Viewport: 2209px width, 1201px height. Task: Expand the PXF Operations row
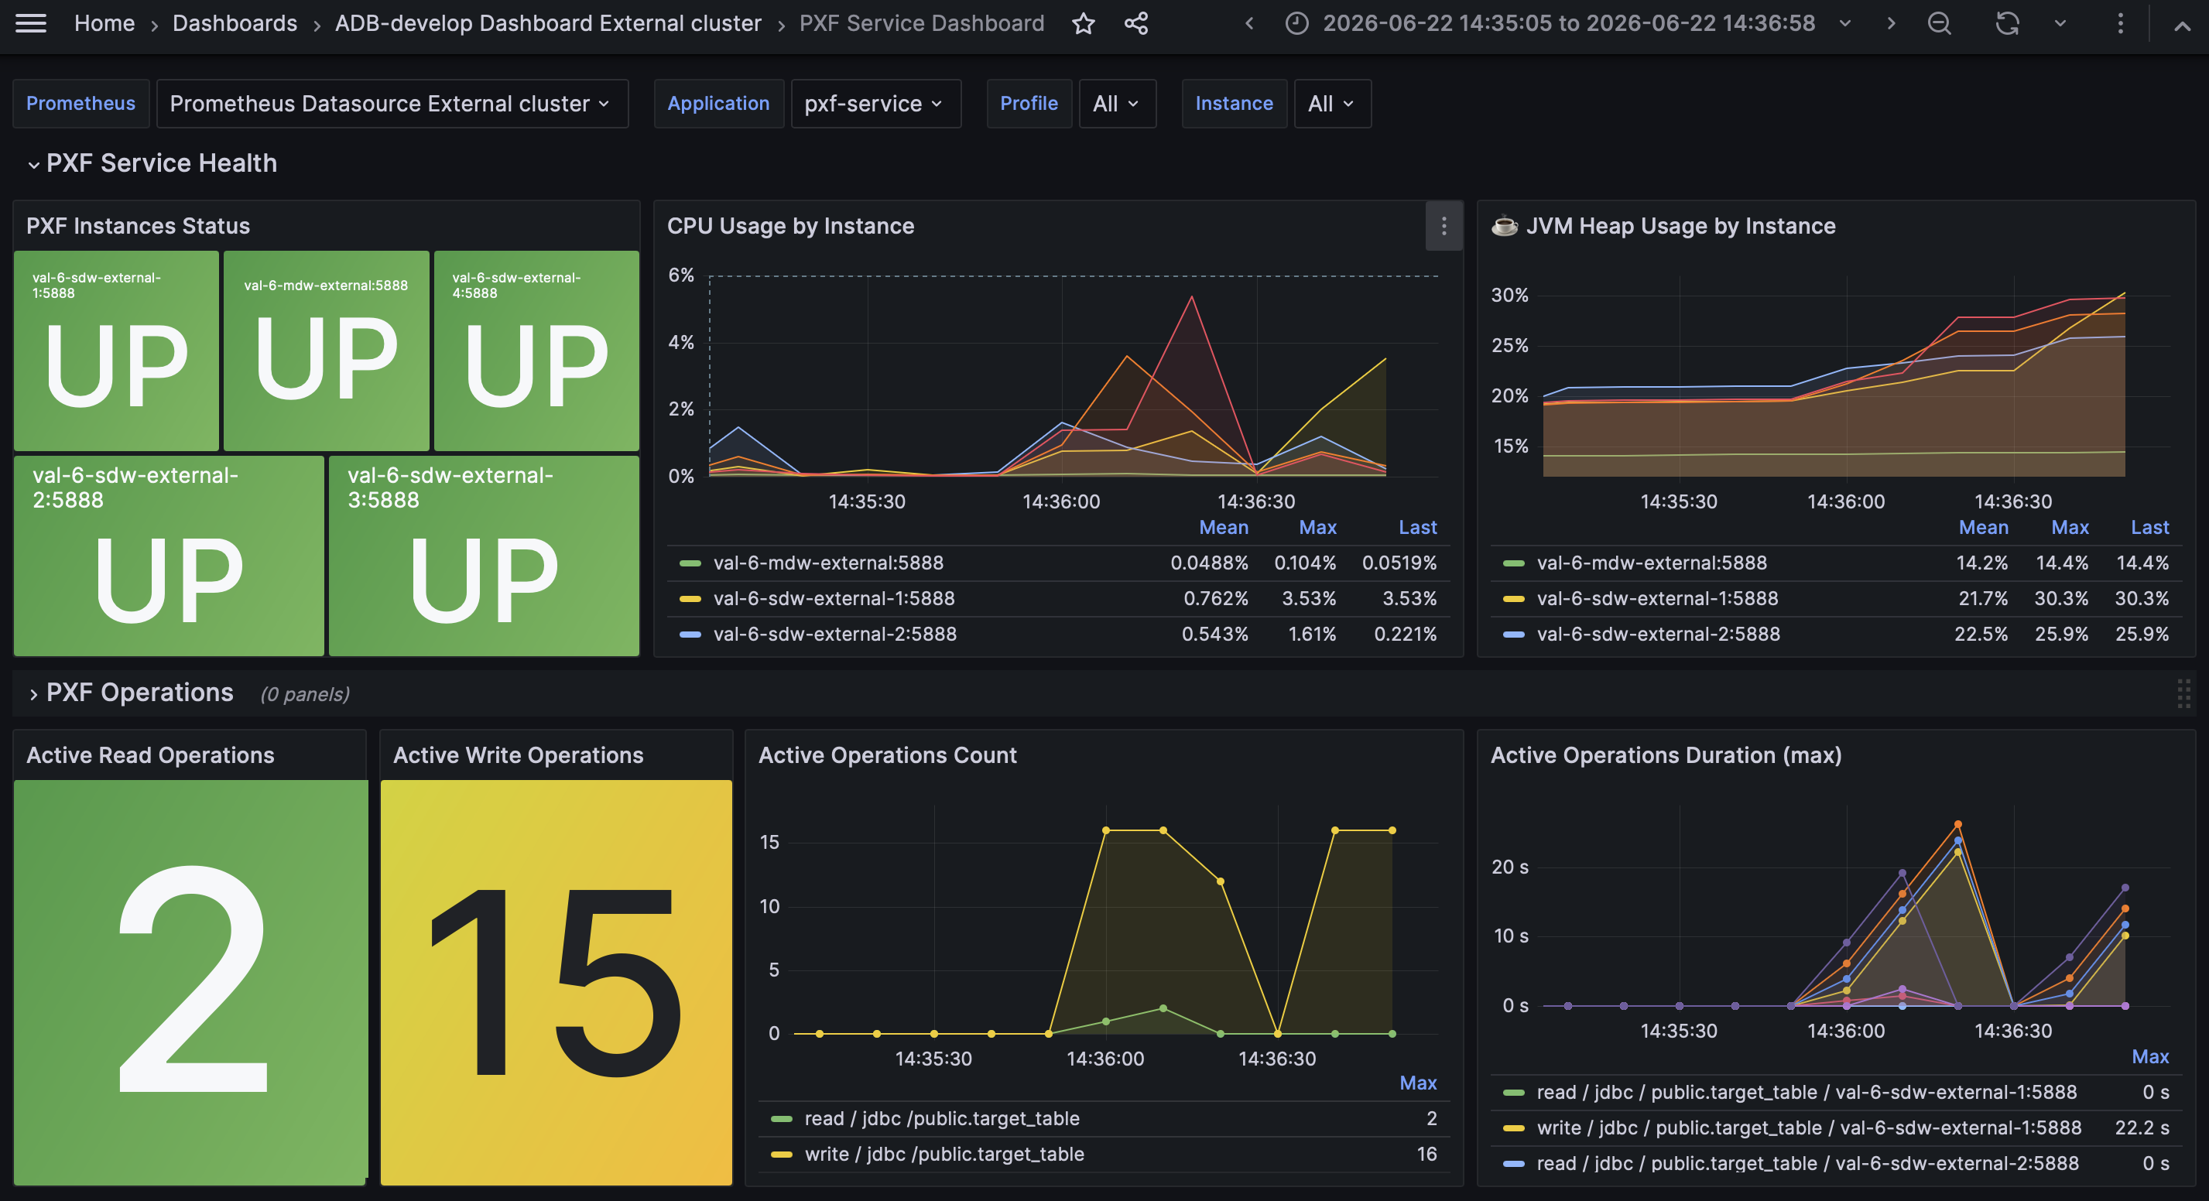click(x=130, y=693)
